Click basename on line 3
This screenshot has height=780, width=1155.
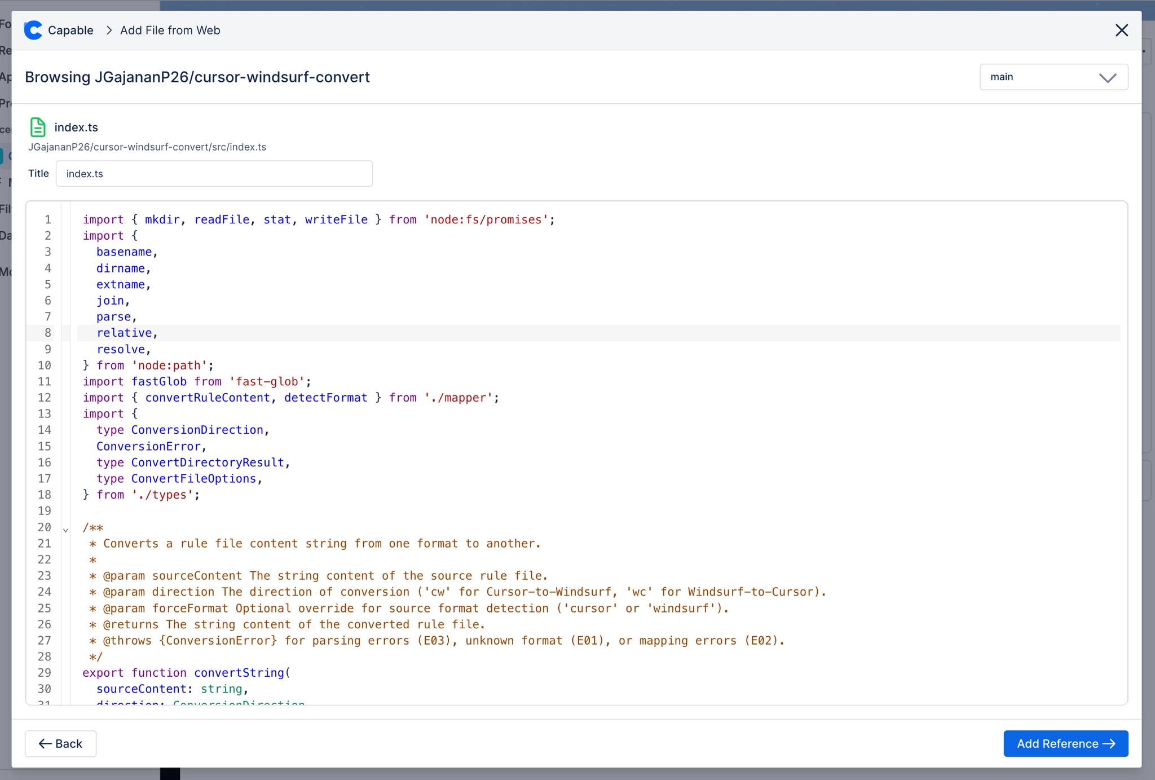tap(124, 252)
